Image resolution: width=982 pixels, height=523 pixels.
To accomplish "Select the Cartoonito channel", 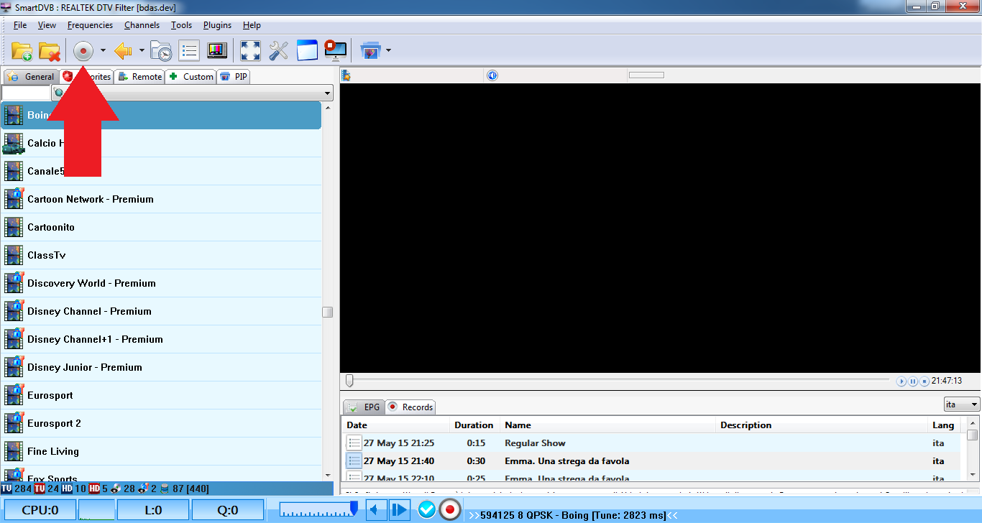I will coord(161,227).
